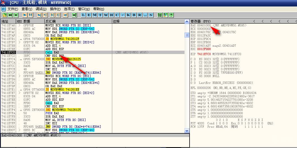The width and height of the screenshot is (297, 148).
Task: Open the Patches window (/ button)
Action: 123,15
